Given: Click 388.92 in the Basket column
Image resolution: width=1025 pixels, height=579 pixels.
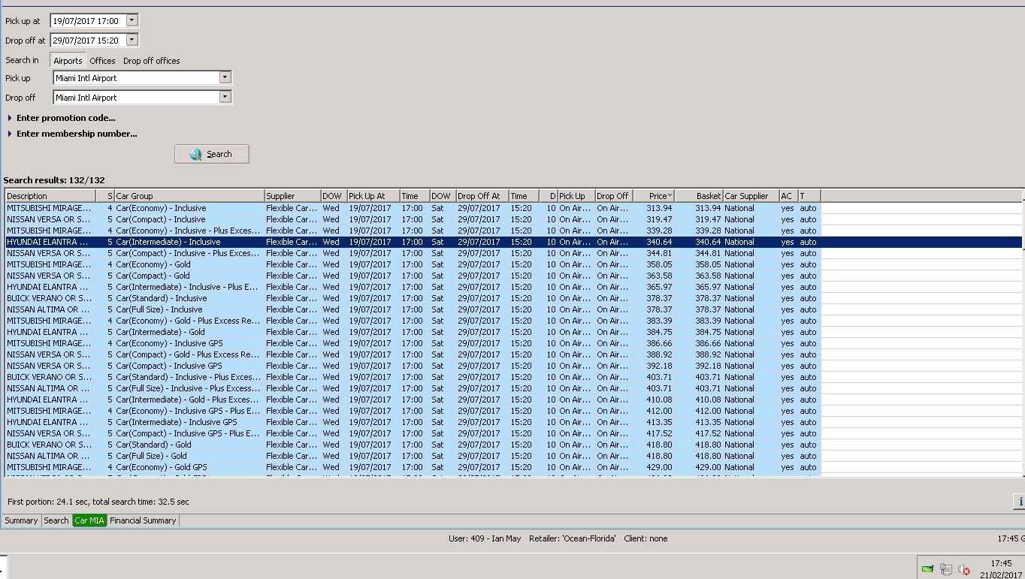Looking at the screenshot, I should (x=708, y=354).
